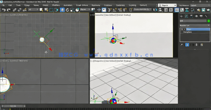Switch to the Motion command panel tab
Viewport: 211px width, 110px height.
pyautogui.click(x=196, y=16)
